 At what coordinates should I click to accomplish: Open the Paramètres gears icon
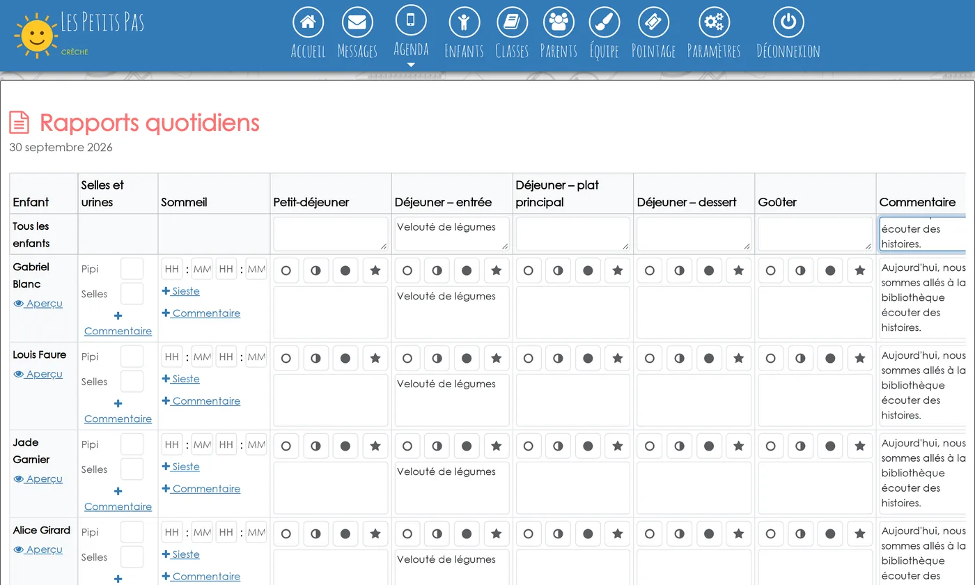(714, 23)
